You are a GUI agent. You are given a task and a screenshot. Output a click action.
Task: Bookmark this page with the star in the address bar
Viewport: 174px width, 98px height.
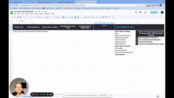[143, 5]
